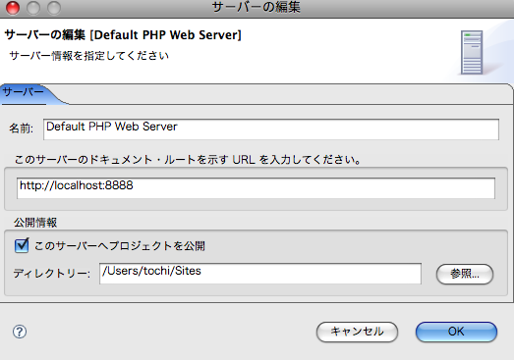Click the window title サーバーの編集
Viewport: 514px width, 360px height.
pyautogui.click(x=256, y=7)
